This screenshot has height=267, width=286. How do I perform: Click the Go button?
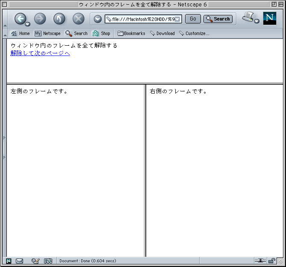(x=193, y=19)
